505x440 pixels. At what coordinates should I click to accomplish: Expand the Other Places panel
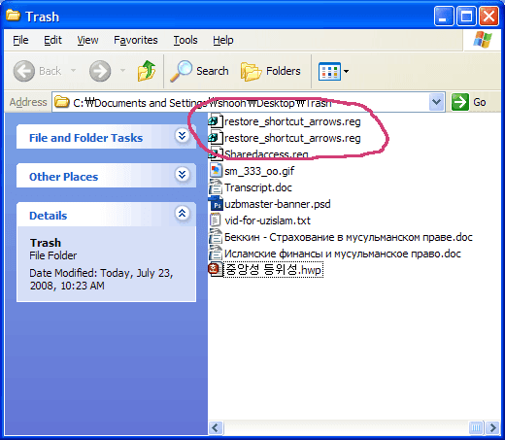[183, 175]
